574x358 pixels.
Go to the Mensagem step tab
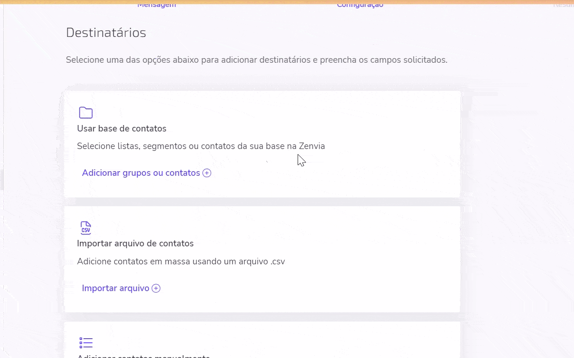coord(157,5)
